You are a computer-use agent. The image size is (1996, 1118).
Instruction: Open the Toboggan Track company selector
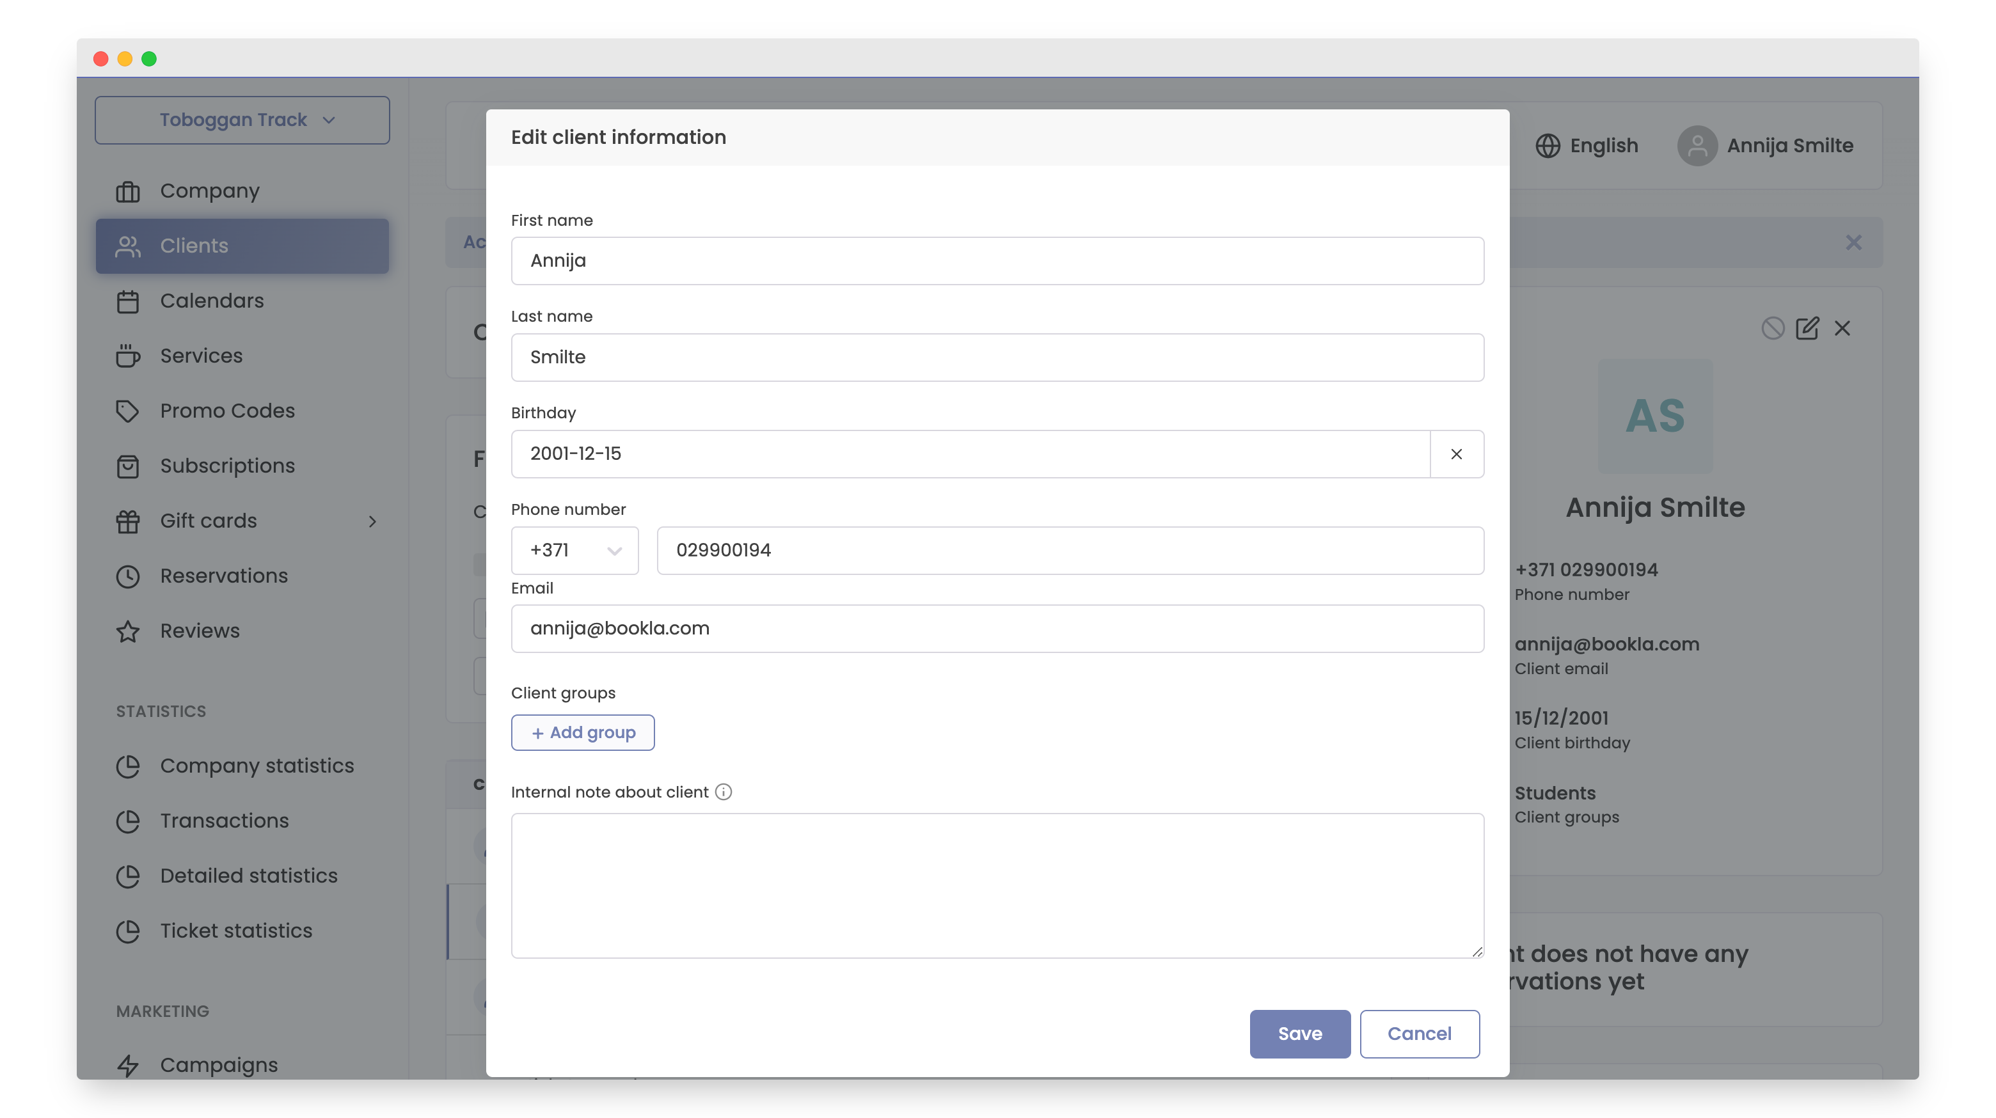[242, 120]
